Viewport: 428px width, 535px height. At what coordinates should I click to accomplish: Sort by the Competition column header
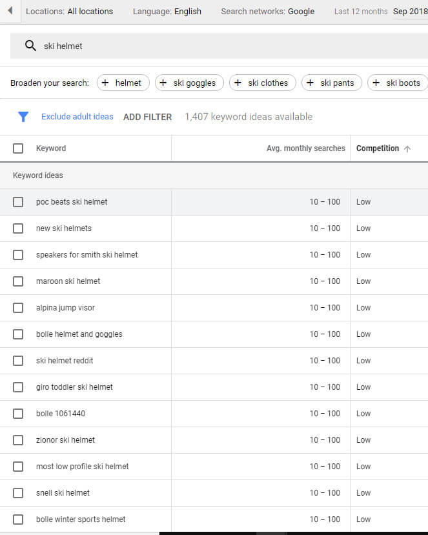[378, 148]
